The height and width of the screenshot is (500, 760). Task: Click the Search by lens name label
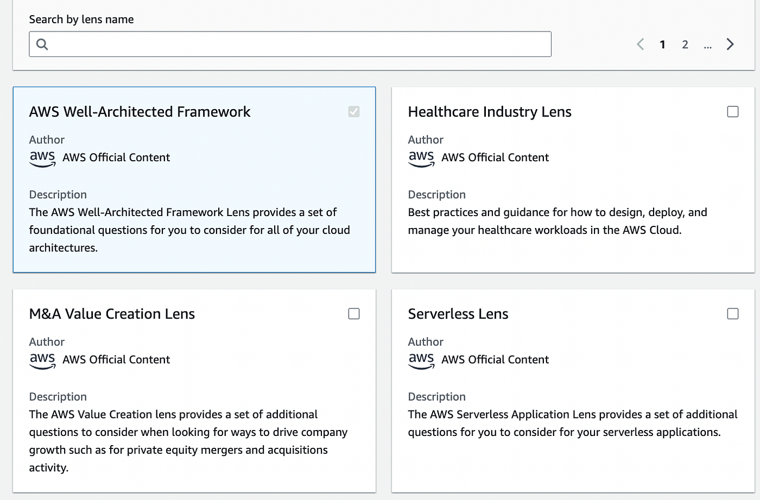click(81, 20)
